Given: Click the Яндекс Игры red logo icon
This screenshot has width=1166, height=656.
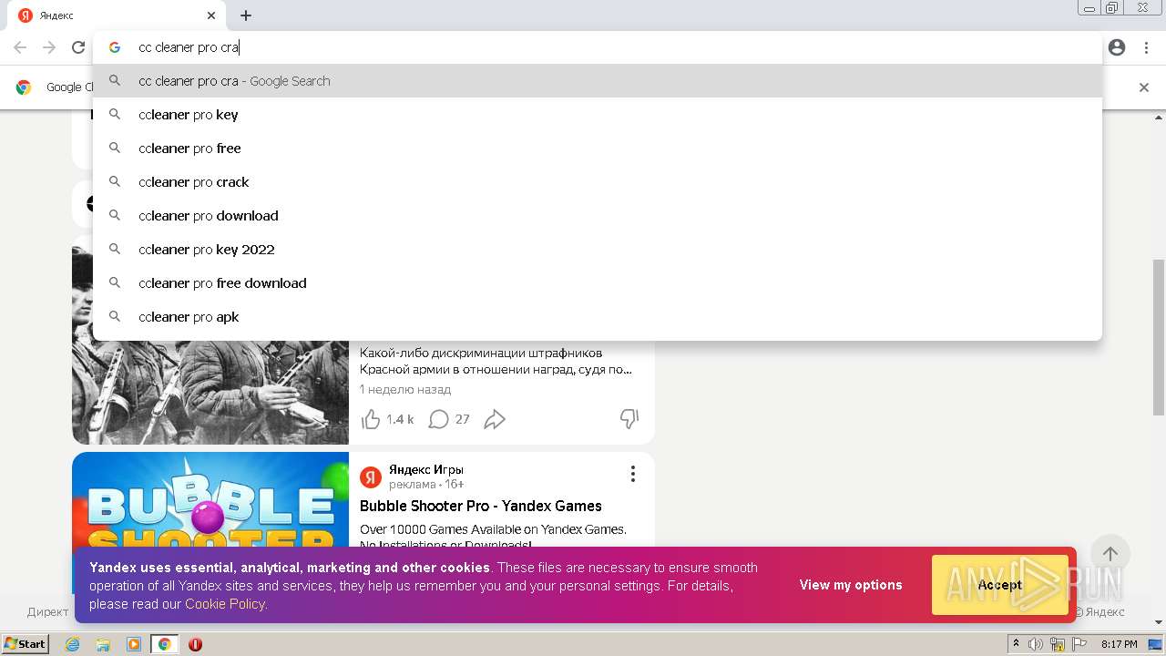Looking at the screenshot, I should click(x=371, y=477).
